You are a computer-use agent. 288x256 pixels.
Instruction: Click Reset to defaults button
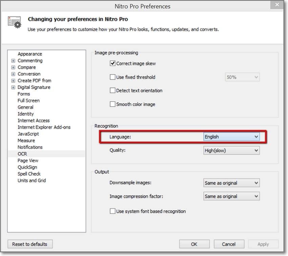(x=30, y=244)
